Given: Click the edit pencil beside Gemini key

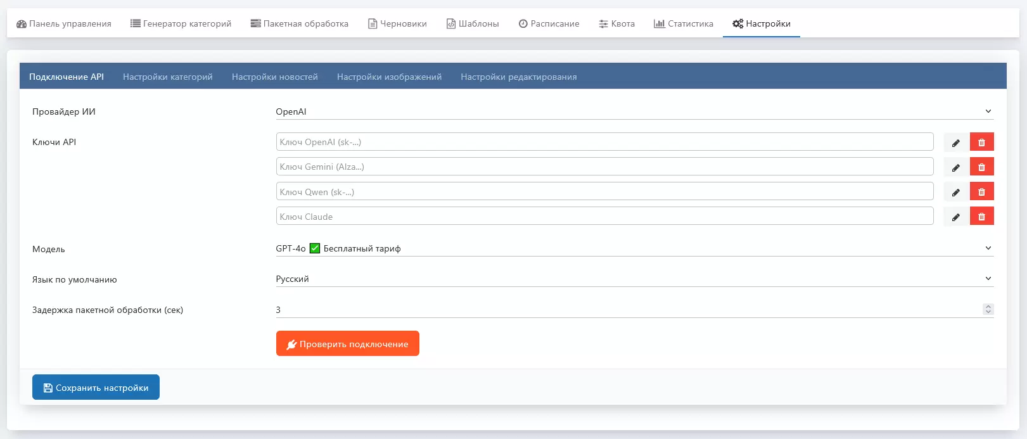Looking at the screenshot, I should [x=955, y=167].
